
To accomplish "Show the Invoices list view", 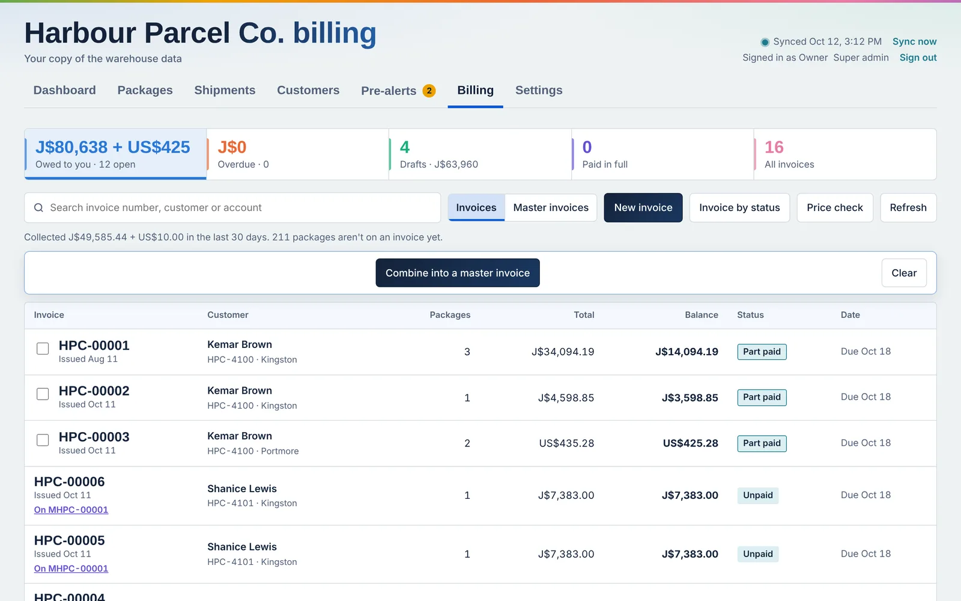I will (476, 207).
